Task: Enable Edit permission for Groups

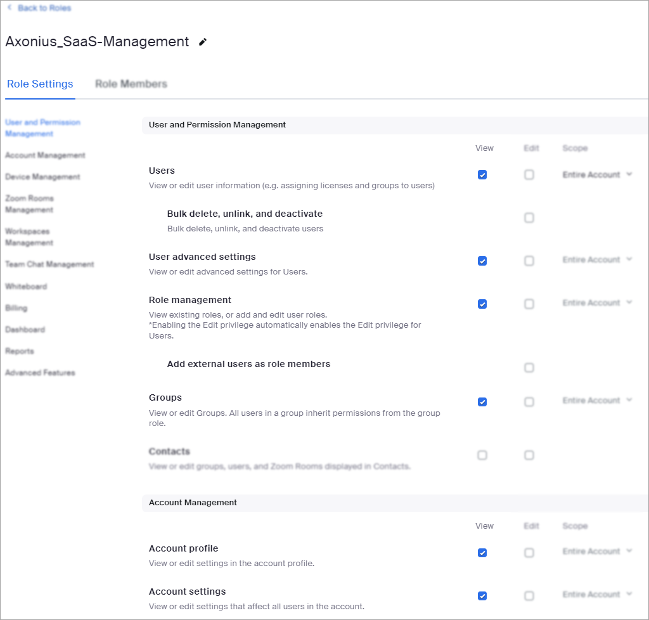Action: (x=529, y=402)
